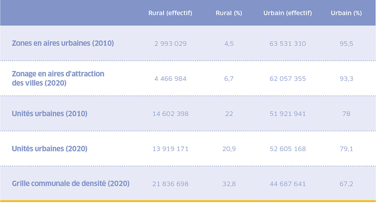Click the value 2 993 029
The height and width of the screenshot is (203, 376).
(170, 44)
